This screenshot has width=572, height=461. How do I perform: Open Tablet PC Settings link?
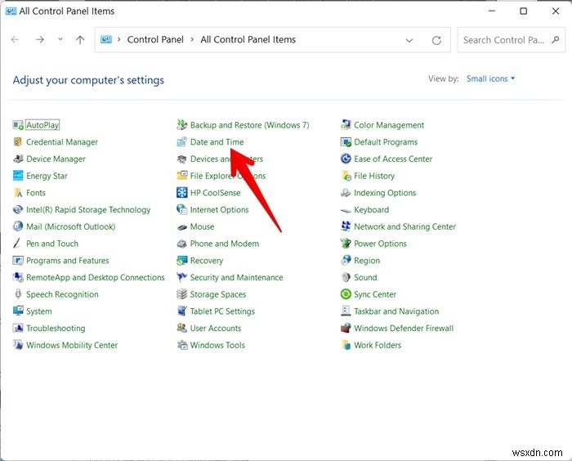coord(222,311)
